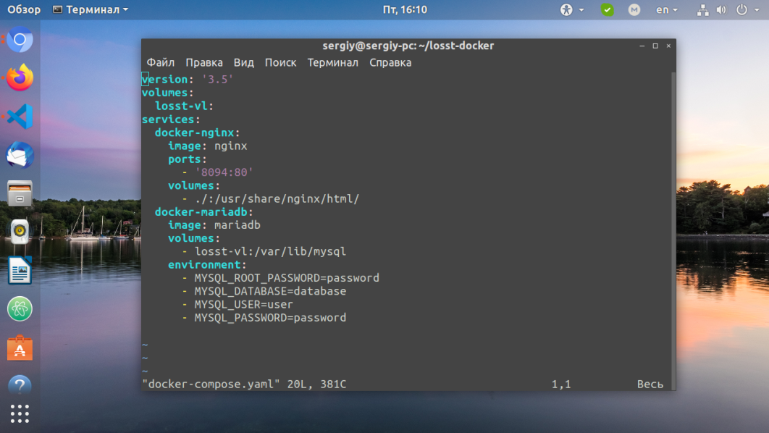Click the terminal's vertical scrollbar

point(672,217)
